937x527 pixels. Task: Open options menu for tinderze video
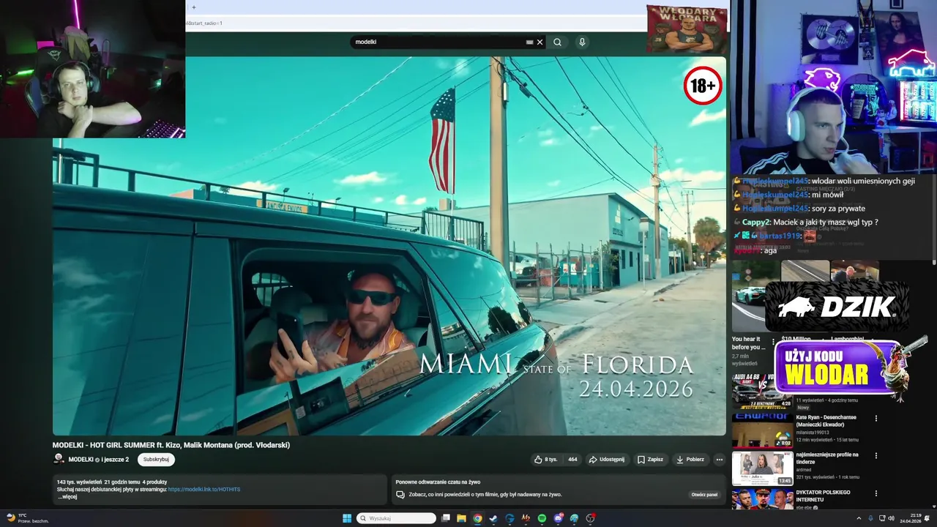[x=876, y=457]
